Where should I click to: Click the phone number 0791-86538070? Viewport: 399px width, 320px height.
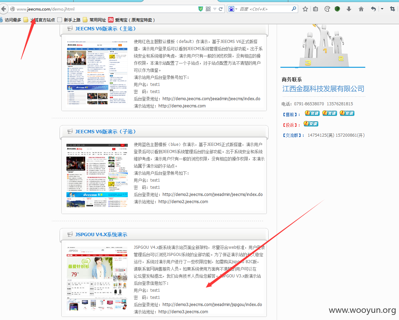pyautogui.click(x=309, y=104)
